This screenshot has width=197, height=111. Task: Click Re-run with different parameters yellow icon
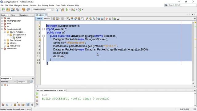(x=37, y=97)
